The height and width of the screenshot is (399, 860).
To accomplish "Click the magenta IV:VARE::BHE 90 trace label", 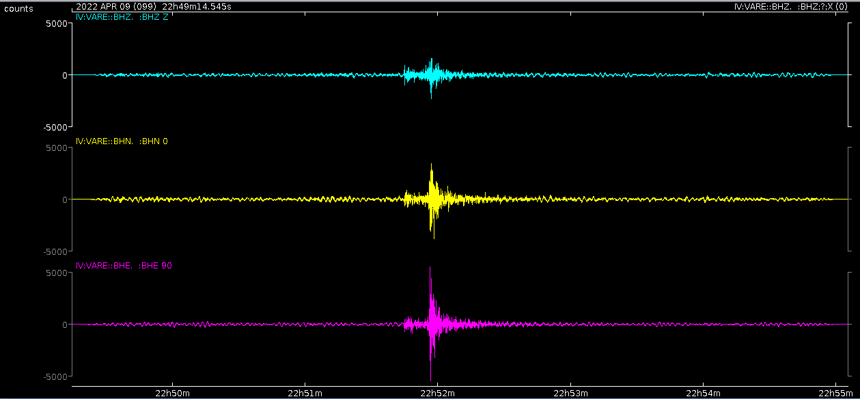I will tap(124, 266).
